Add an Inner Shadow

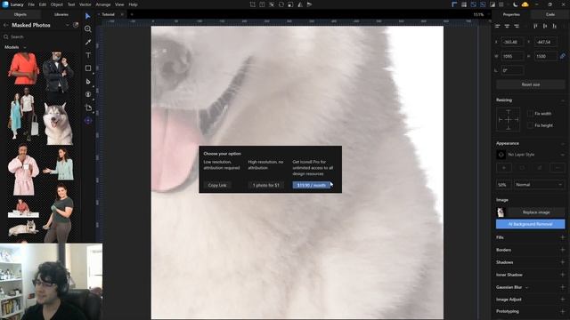(562, 275)
